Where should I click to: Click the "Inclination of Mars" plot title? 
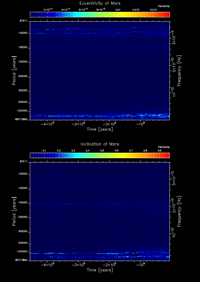click(100, 144)
